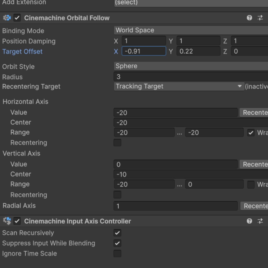Click Horizontal Axis Range maximum field

[x=214, y=133]
